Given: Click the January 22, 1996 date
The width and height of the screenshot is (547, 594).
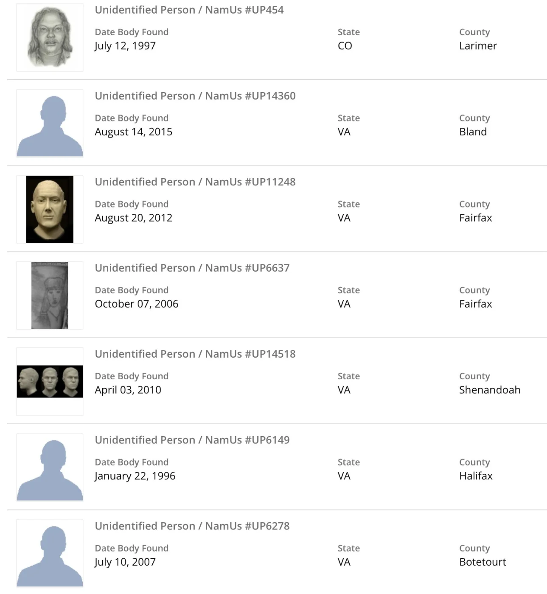Looking at the screenshot, I should 135,476.
